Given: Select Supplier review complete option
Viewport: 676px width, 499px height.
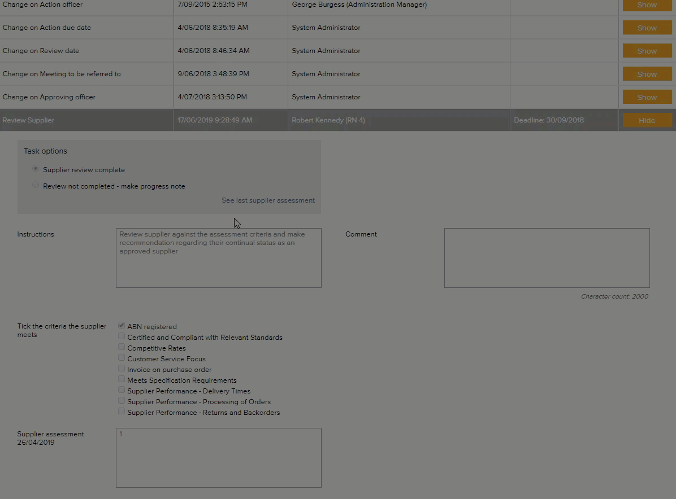Looking at the screenshot, I should pyautogui.click(x=36, y=169).
